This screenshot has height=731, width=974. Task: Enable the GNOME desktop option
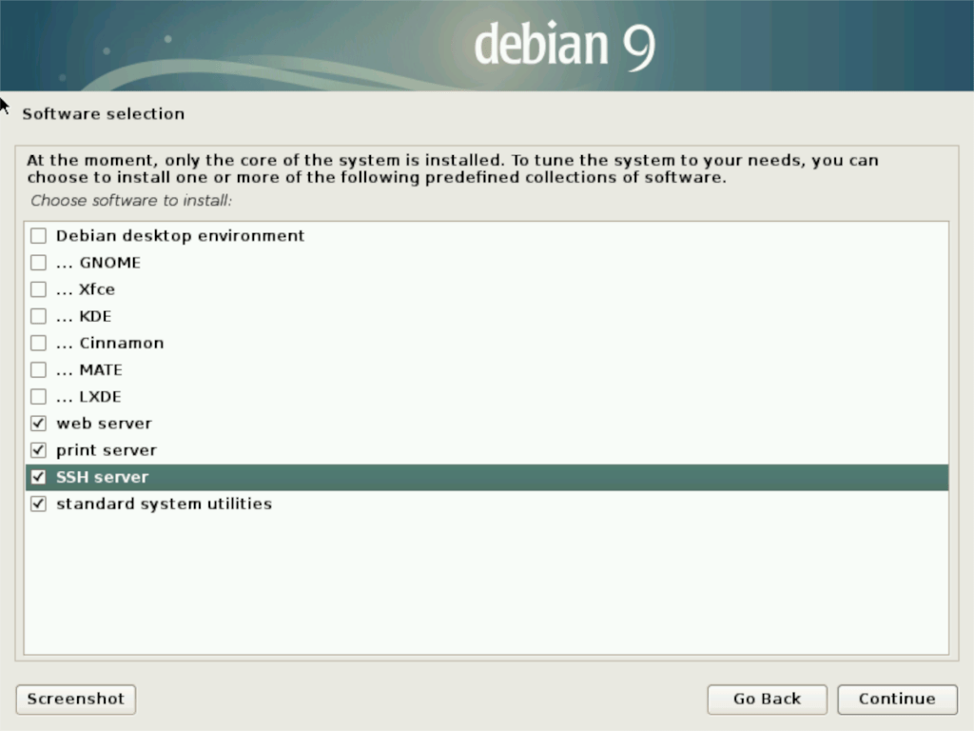coord(38,262)
